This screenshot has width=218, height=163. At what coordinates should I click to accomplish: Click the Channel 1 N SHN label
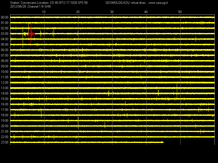39,7
